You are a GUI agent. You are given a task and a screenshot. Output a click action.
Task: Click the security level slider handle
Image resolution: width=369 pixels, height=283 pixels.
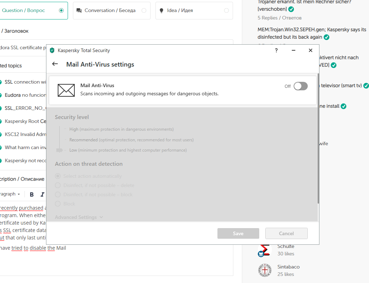[59, 150]
